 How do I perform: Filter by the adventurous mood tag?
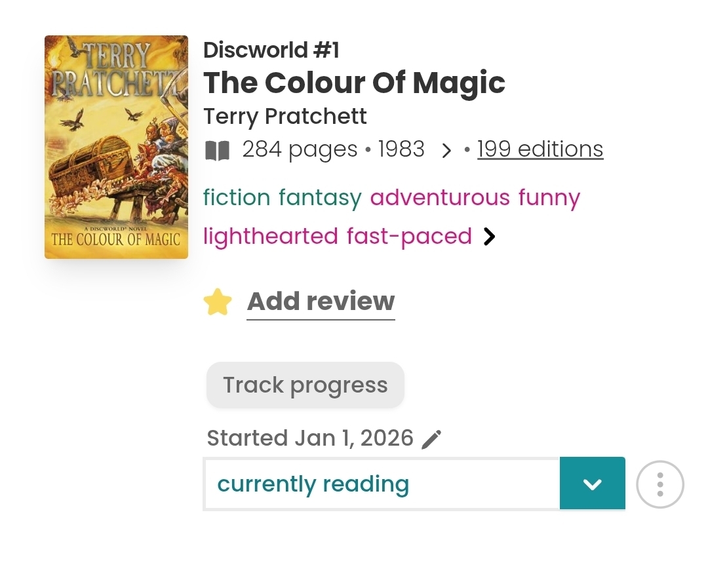click(440, 197)
